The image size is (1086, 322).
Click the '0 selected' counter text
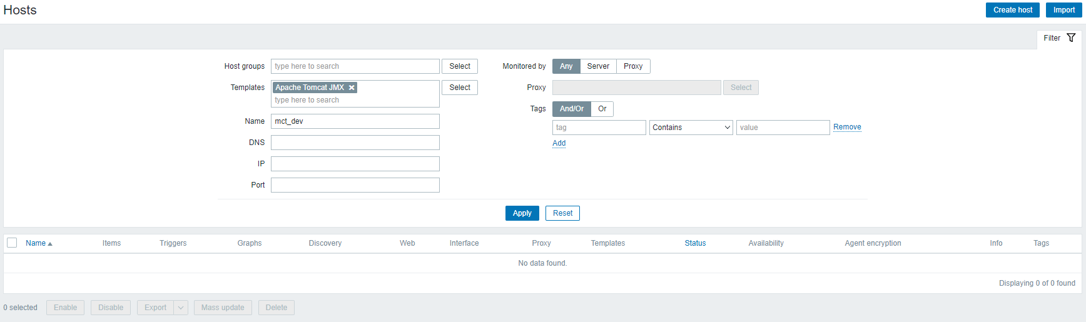pyautogui.click(x=21, y=308)
